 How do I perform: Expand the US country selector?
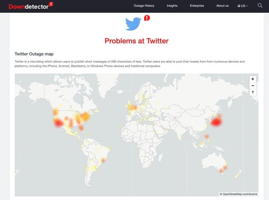pos(243,6)
